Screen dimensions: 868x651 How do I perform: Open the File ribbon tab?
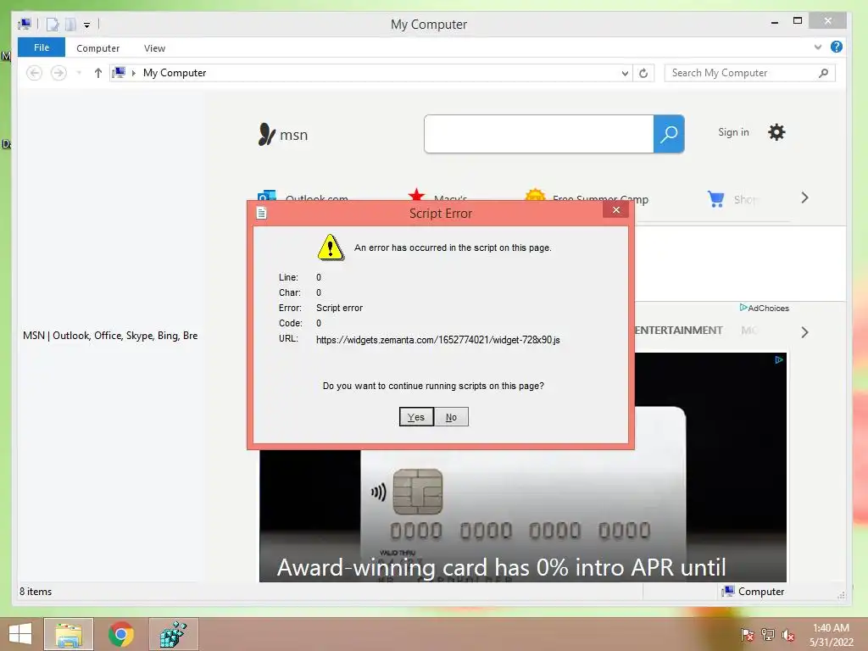[x=42, y=47]
